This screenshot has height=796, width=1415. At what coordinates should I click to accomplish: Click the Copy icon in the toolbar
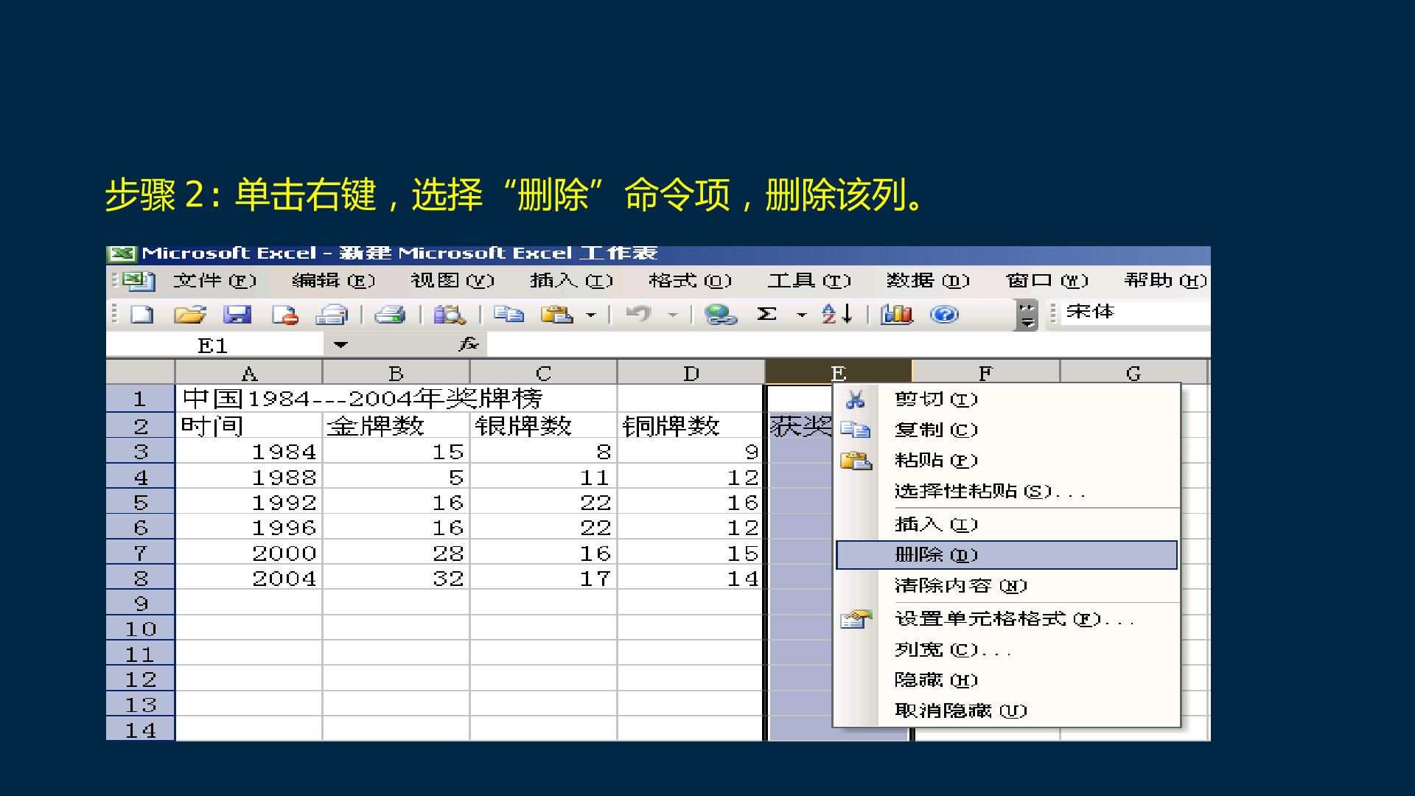click(509, 315)
